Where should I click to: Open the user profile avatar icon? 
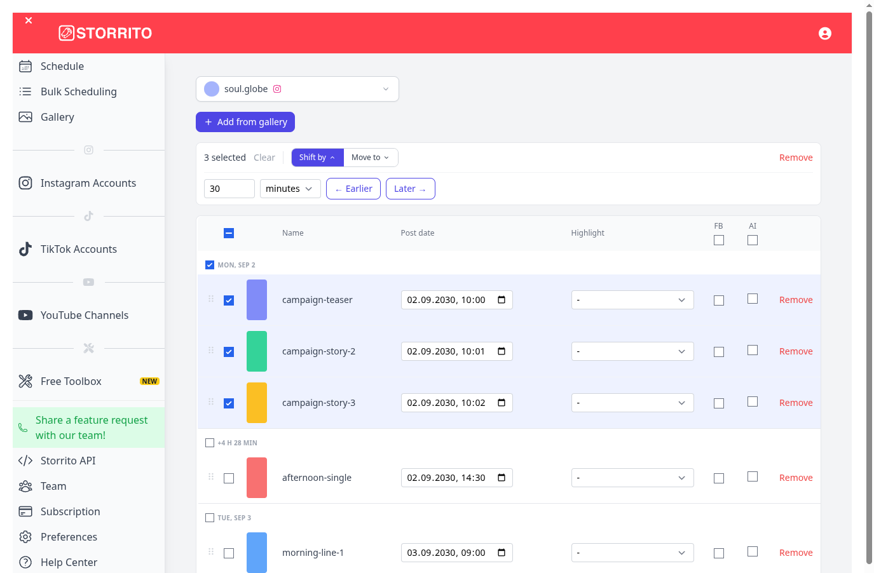pos(824,34)
